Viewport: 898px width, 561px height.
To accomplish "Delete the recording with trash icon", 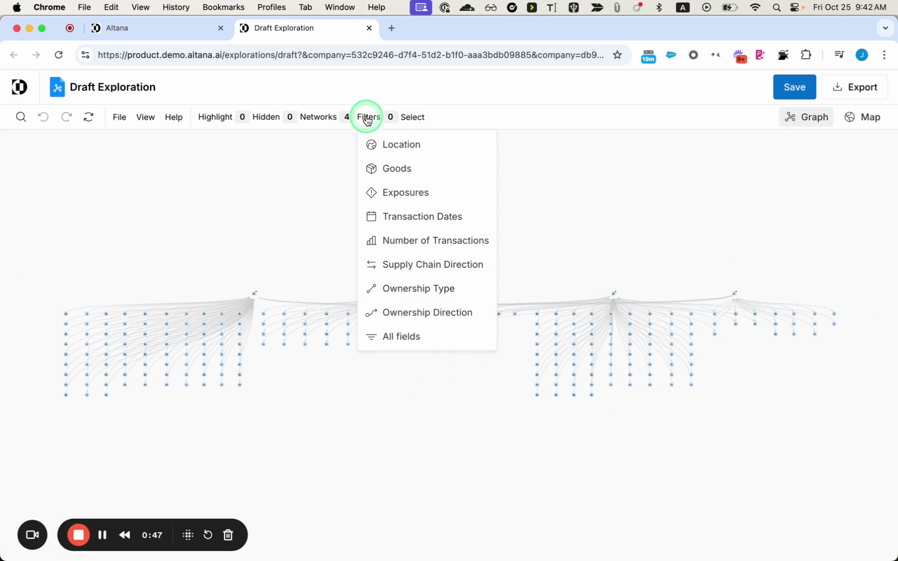I will click(x=228, y=535).
